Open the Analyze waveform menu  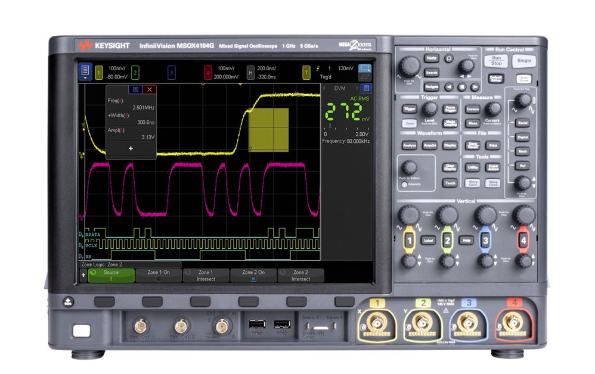point(409,145)
